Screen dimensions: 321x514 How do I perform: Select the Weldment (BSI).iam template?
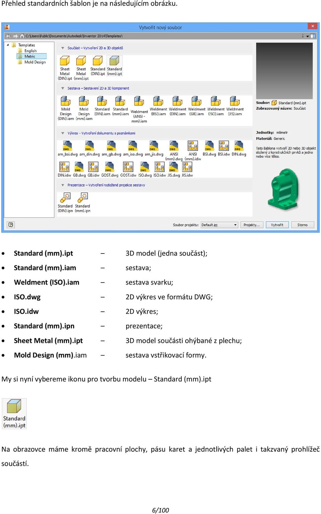tap(158, 106)
